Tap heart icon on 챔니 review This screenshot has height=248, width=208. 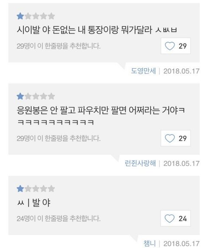(169, 219)
